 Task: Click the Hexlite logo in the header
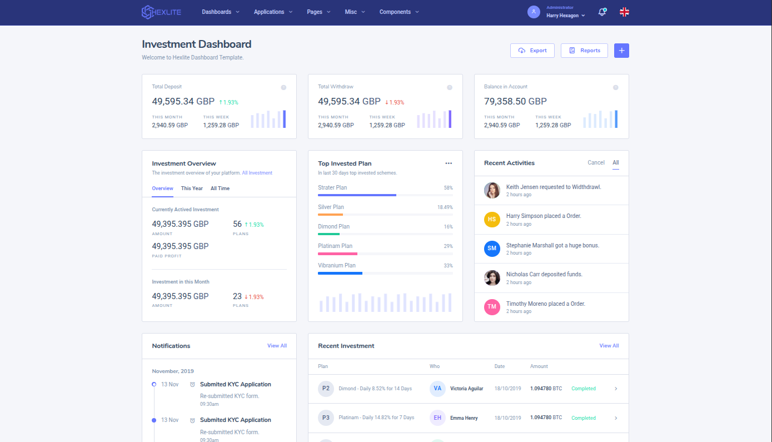click(x=161, y=12)
